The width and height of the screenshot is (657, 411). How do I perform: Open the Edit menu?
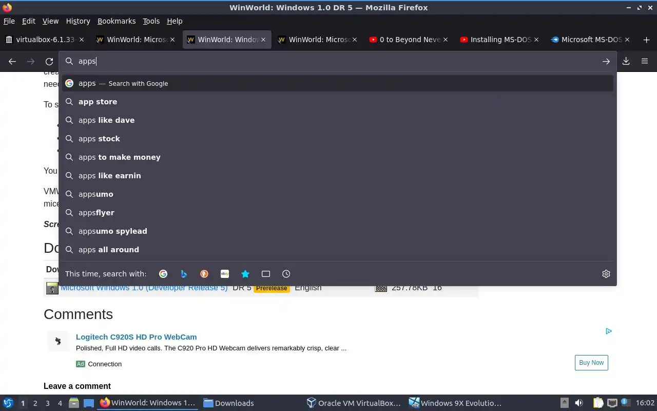pos(29,21)
